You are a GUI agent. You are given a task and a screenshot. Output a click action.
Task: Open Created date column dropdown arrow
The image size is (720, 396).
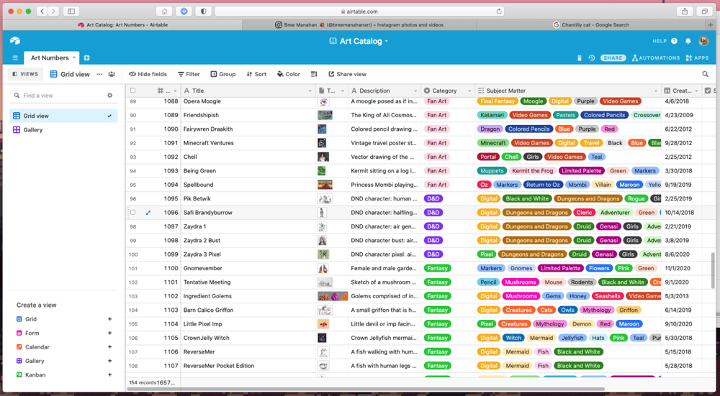click(x=696, y=91)
